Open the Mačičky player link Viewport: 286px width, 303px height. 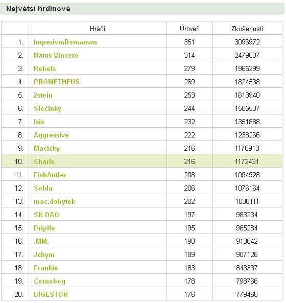(47, 148)
